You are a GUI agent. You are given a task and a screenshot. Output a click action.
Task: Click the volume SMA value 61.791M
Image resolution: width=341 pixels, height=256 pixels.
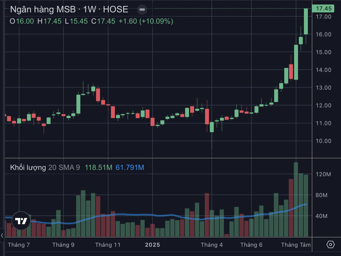[x=130, y=168]
